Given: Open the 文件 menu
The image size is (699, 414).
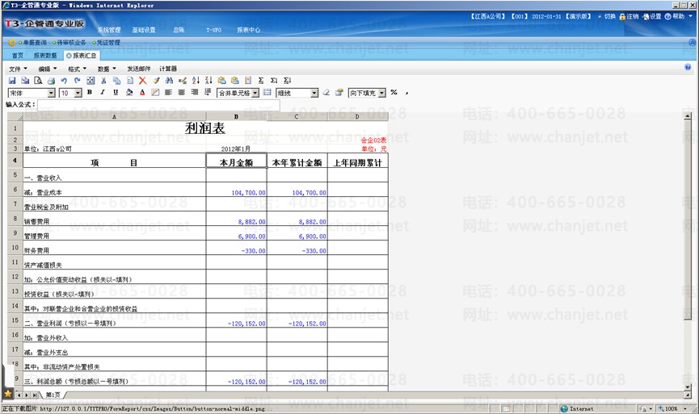Looking at the screenshot, I should pyautogui.click(x=15, y=69).
